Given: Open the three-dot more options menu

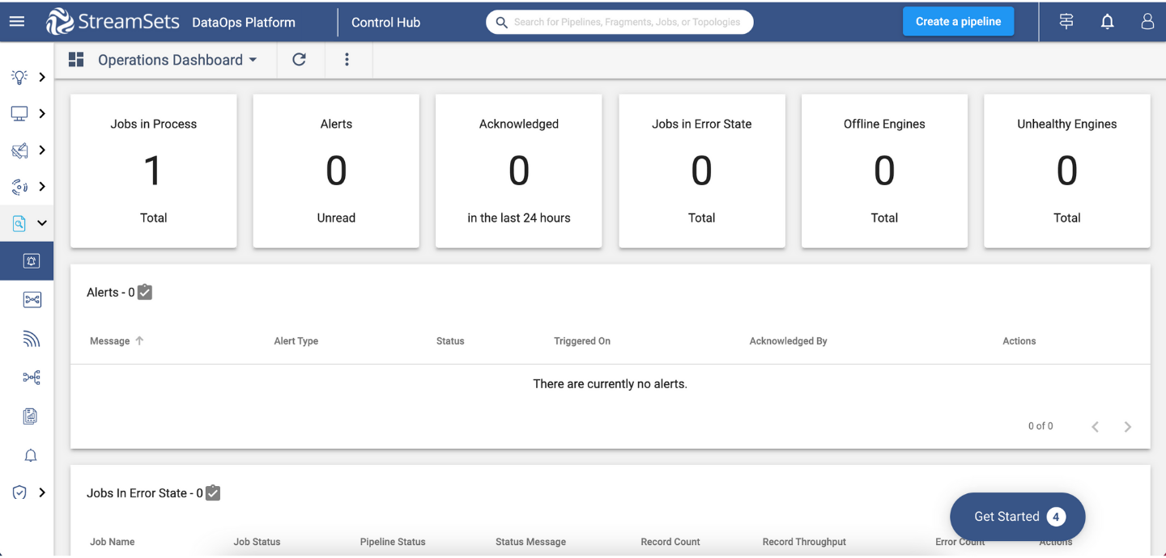Looking at the screenshot, I should click(x=347, y=60).
